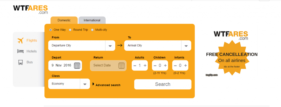The width and height of the screenshot is (281, 107).
Task: Select the One Way radio button
Action: [50, 30]
